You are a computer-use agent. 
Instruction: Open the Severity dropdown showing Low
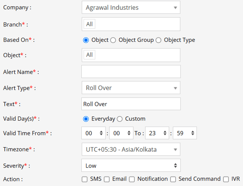[131, 165]
